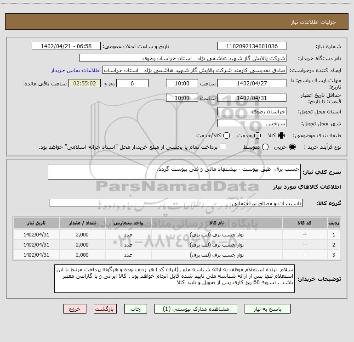The width and height of the screenshot is (354, 342).
Task: Open the اطلاعات تماس خریدار link
Action: pyautogui.click(x=76, y=70)
